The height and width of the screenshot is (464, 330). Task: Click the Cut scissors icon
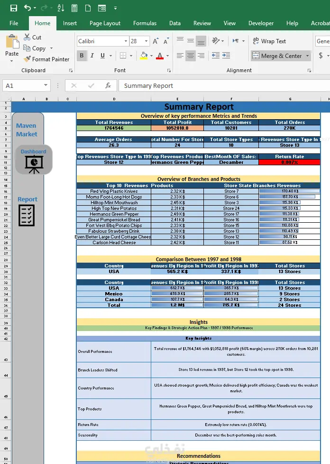(x=27, y=38)
